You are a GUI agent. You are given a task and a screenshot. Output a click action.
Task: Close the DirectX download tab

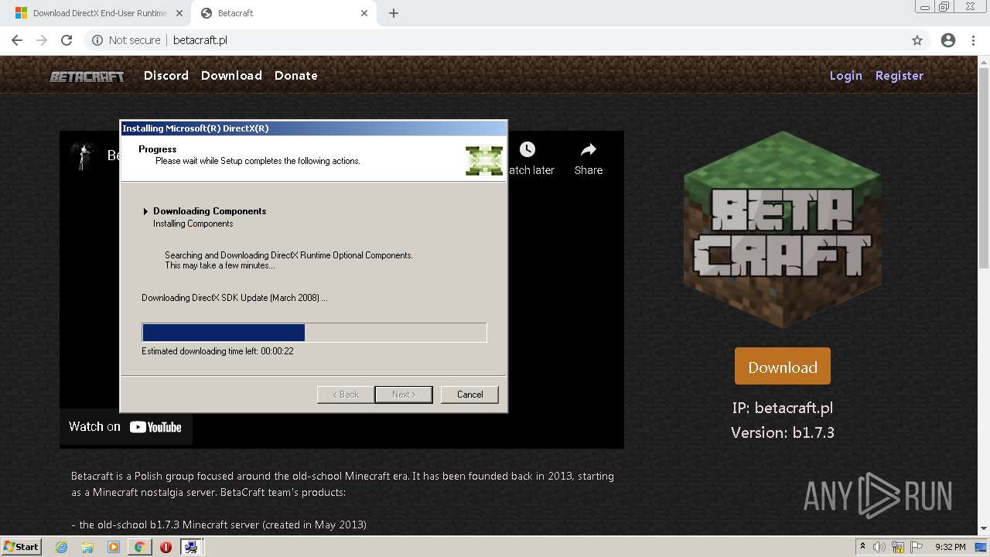179,13
